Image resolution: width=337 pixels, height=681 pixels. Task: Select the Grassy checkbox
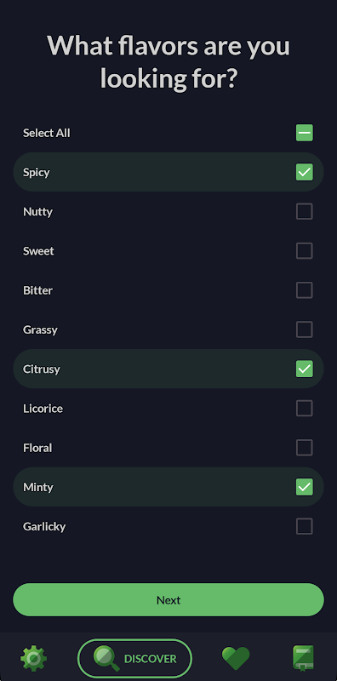305,329
